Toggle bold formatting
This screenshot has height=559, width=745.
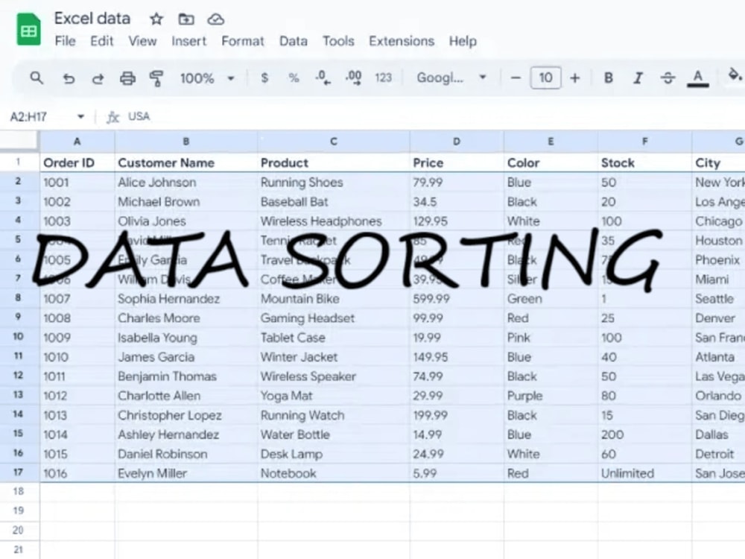click(608, 78)
